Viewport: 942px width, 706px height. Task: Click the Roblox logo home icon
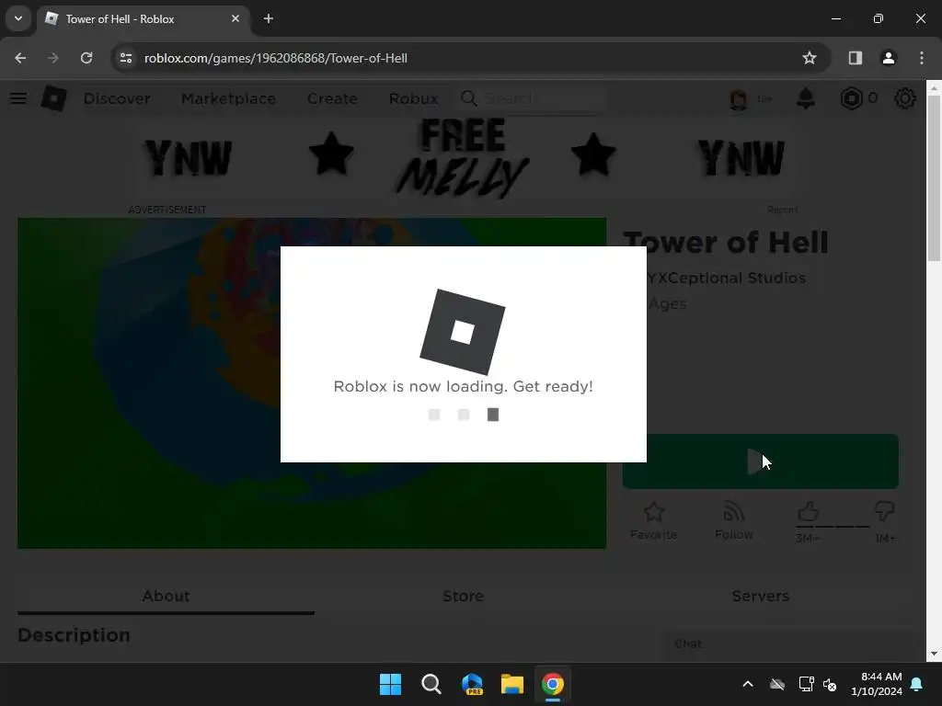[x=54, y=98]
